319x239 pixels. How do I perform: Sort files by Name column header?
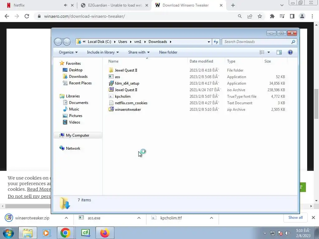click(113, 61)
